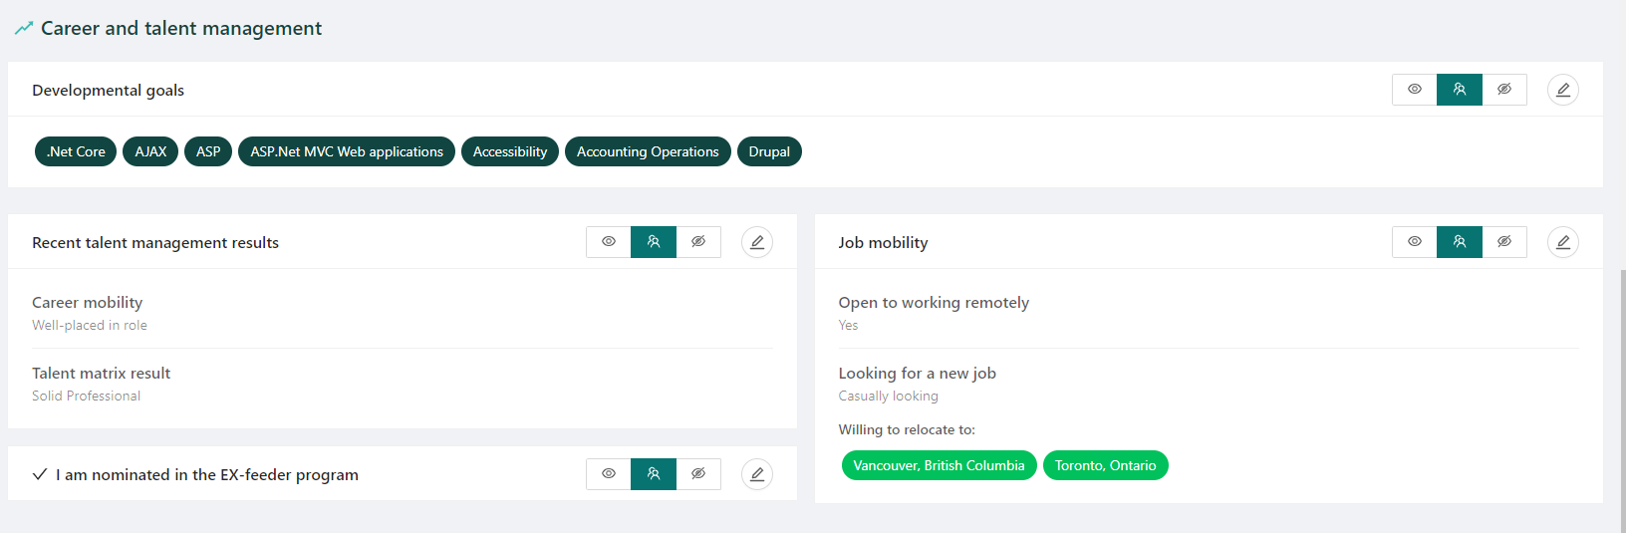
Task: Select the ASP.Net MVC Web applications tag
Action: 347,151
